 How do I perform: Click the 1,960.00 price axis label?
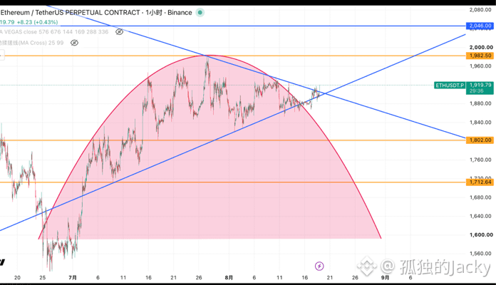coord(480,66)
